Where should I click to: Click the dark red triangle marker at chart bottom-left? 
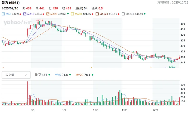pos(3,67)
